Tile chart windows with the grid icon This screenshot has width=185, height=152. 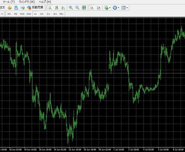(x=84, y=8)
